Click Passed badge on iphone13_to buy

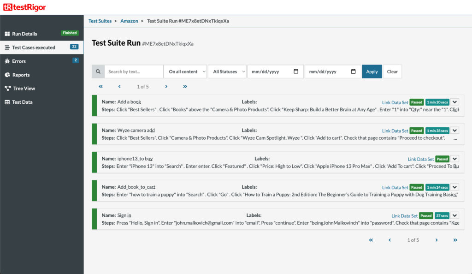(x=442, y=159)
